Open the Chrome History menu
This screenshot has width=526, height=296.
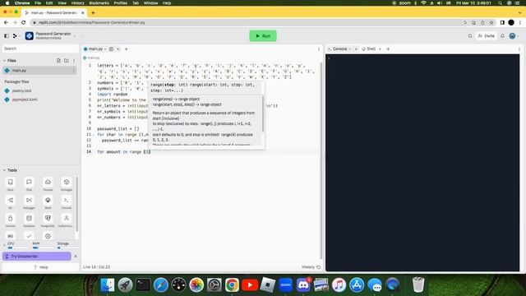pos(77,2)
